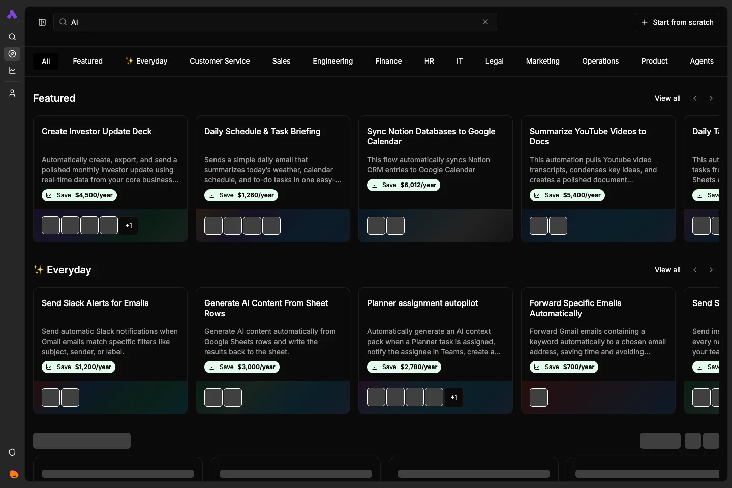Open the Sales tab
Screen dimensions: 732x488
pos(281,61)
